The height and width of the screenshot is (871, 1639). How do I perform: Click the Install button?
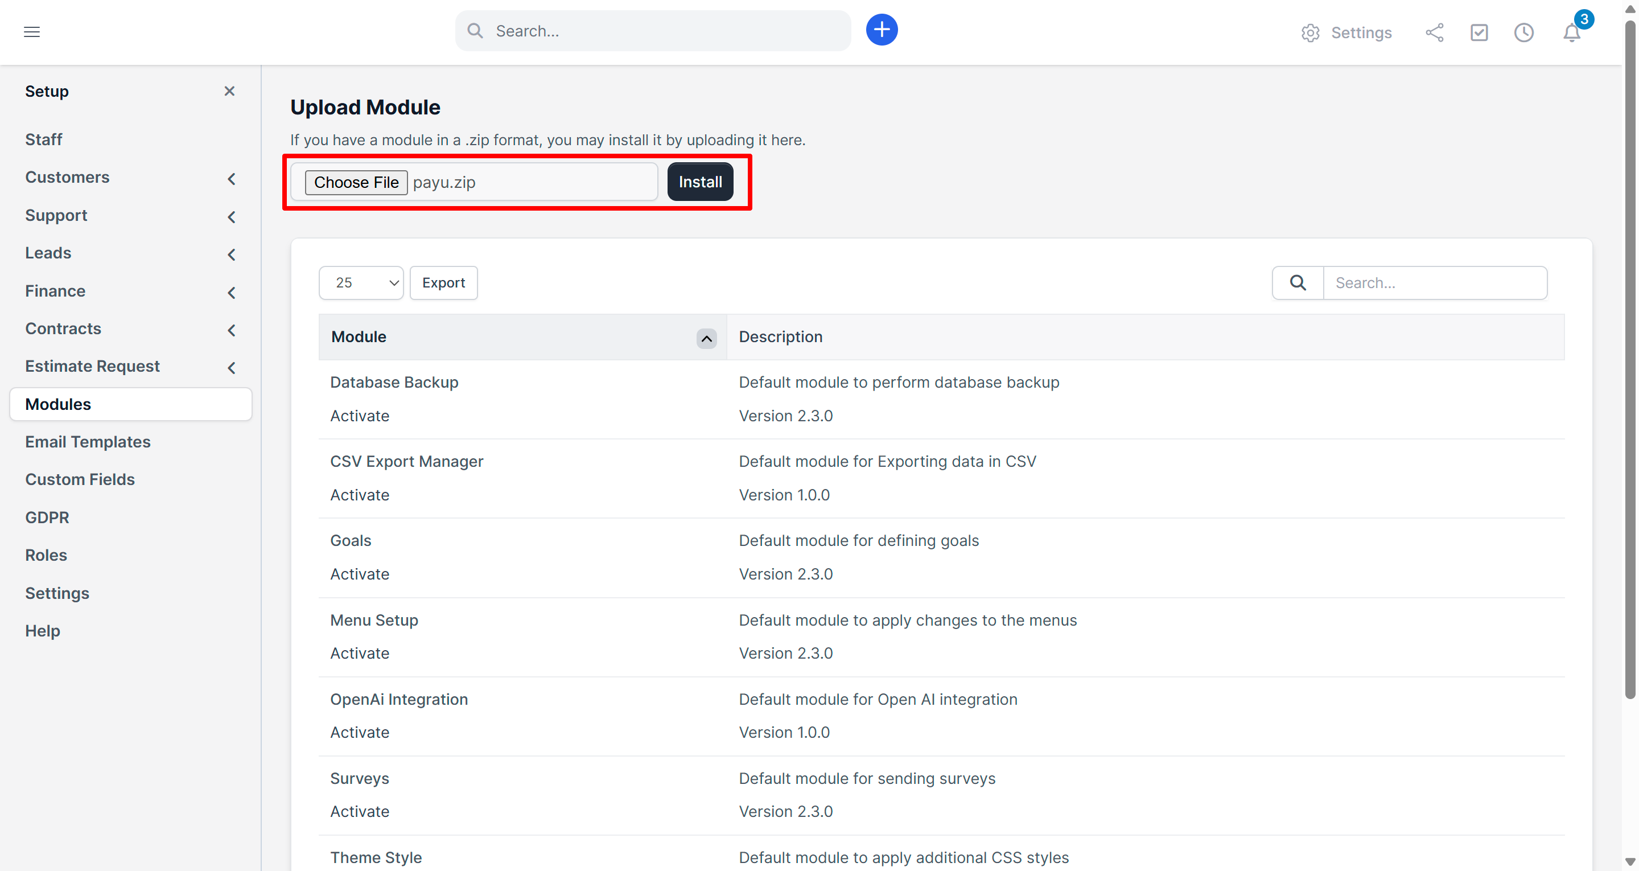point(700,182)
